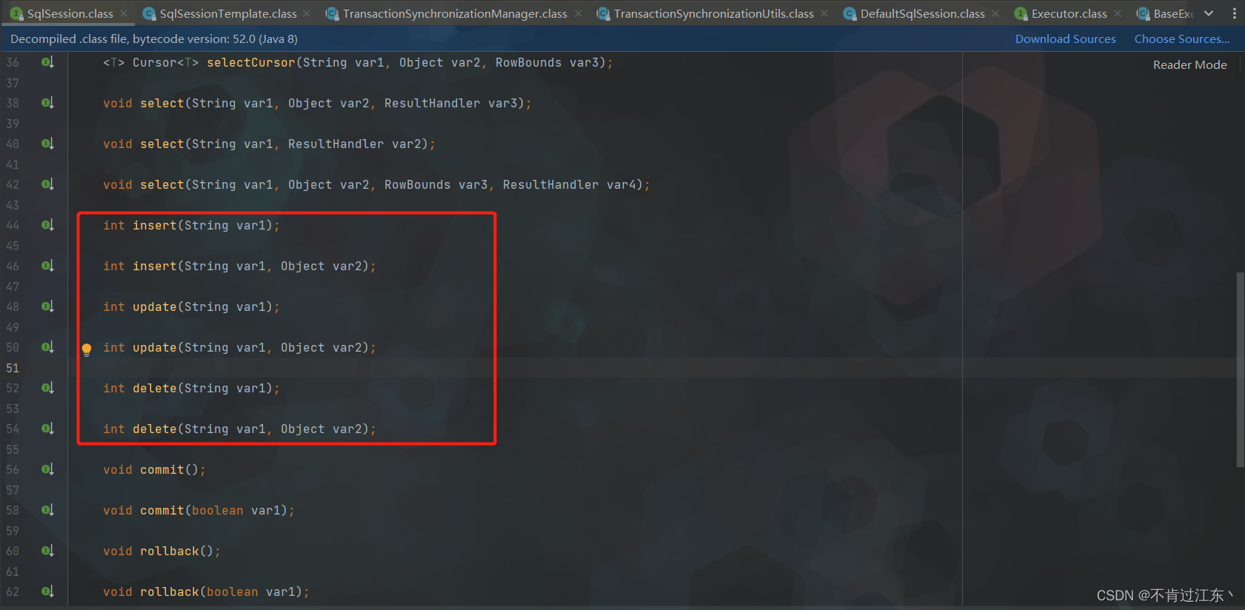Click delete(String var1, Object var2) method
Image resolution: width=1245 pixels, height=610 pixels.
pyautogui.click(x=154, y=429)
